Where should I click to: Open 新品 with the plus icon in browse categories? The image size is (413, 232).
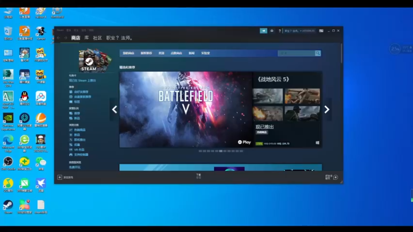tap(76, 135)
